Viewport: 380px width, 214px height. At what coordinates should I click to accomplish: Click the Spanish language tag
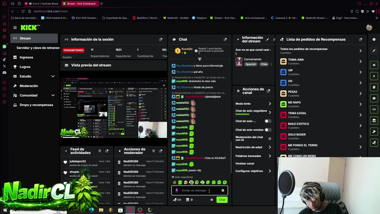click(251, 64)
